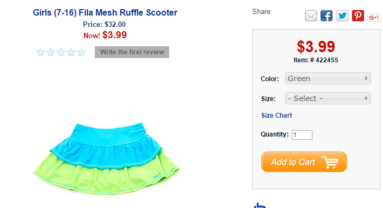This screenshot has height=208, width=383.
Task: Share on Facebook icon
Action: tap(326, 16)
